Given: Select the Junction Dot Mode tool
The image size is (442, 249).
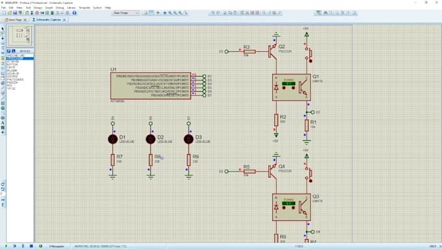Looking at the screenshot, I should click(3, 38).
